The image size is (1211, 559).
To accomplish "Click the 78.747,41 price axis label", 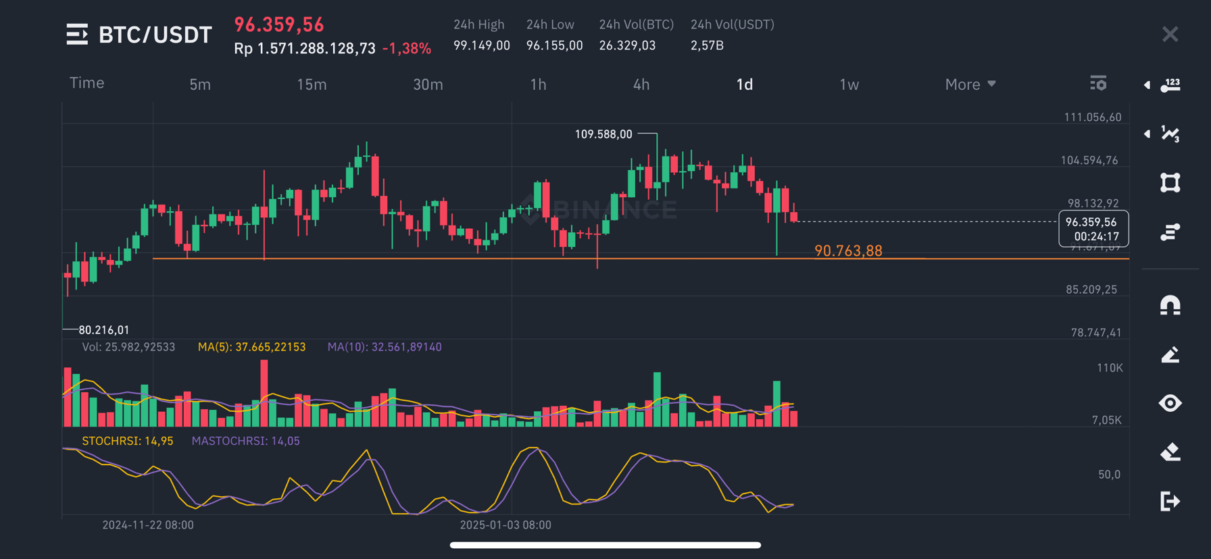I will [x=1096, y=333].
